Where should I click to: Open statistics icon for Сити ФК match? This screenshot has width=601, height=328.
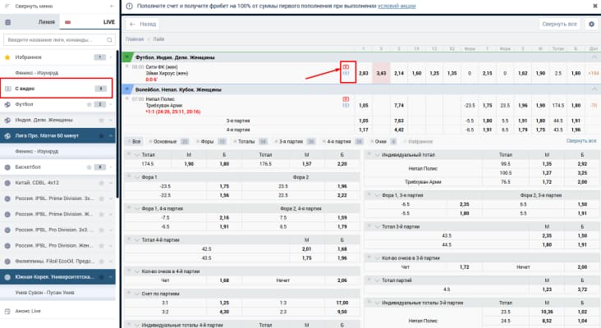tap(346, 73)
